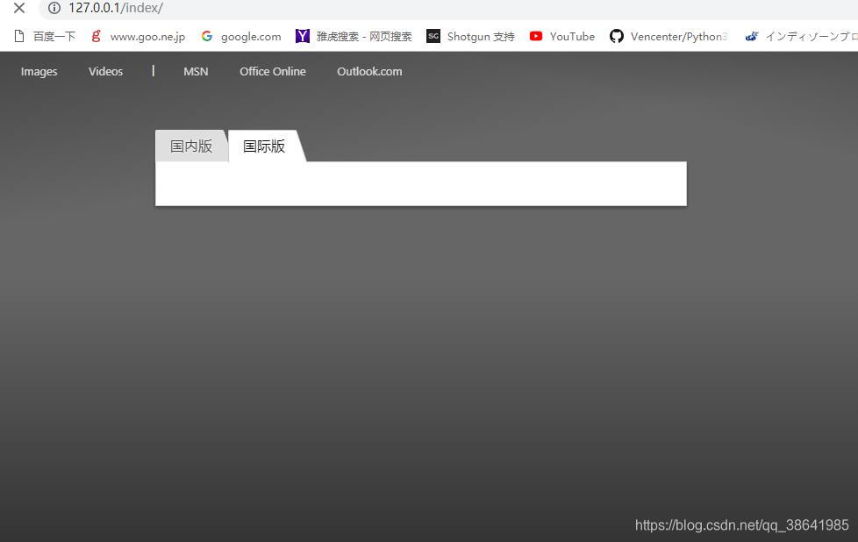Switch to the 国内版 tab
Viewport: 858px width, 542px height.
click(191, 146)
